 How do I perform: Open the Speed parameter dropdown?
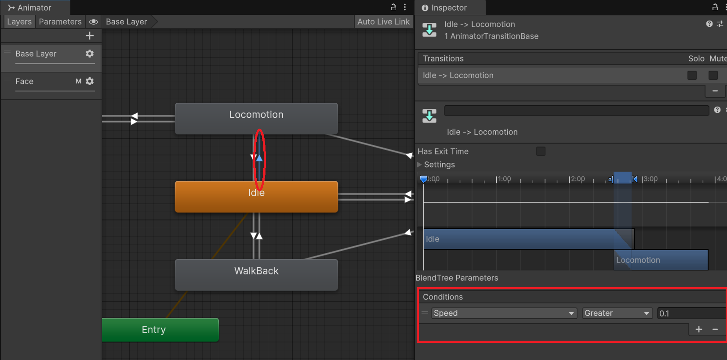[x=504, y=313]
